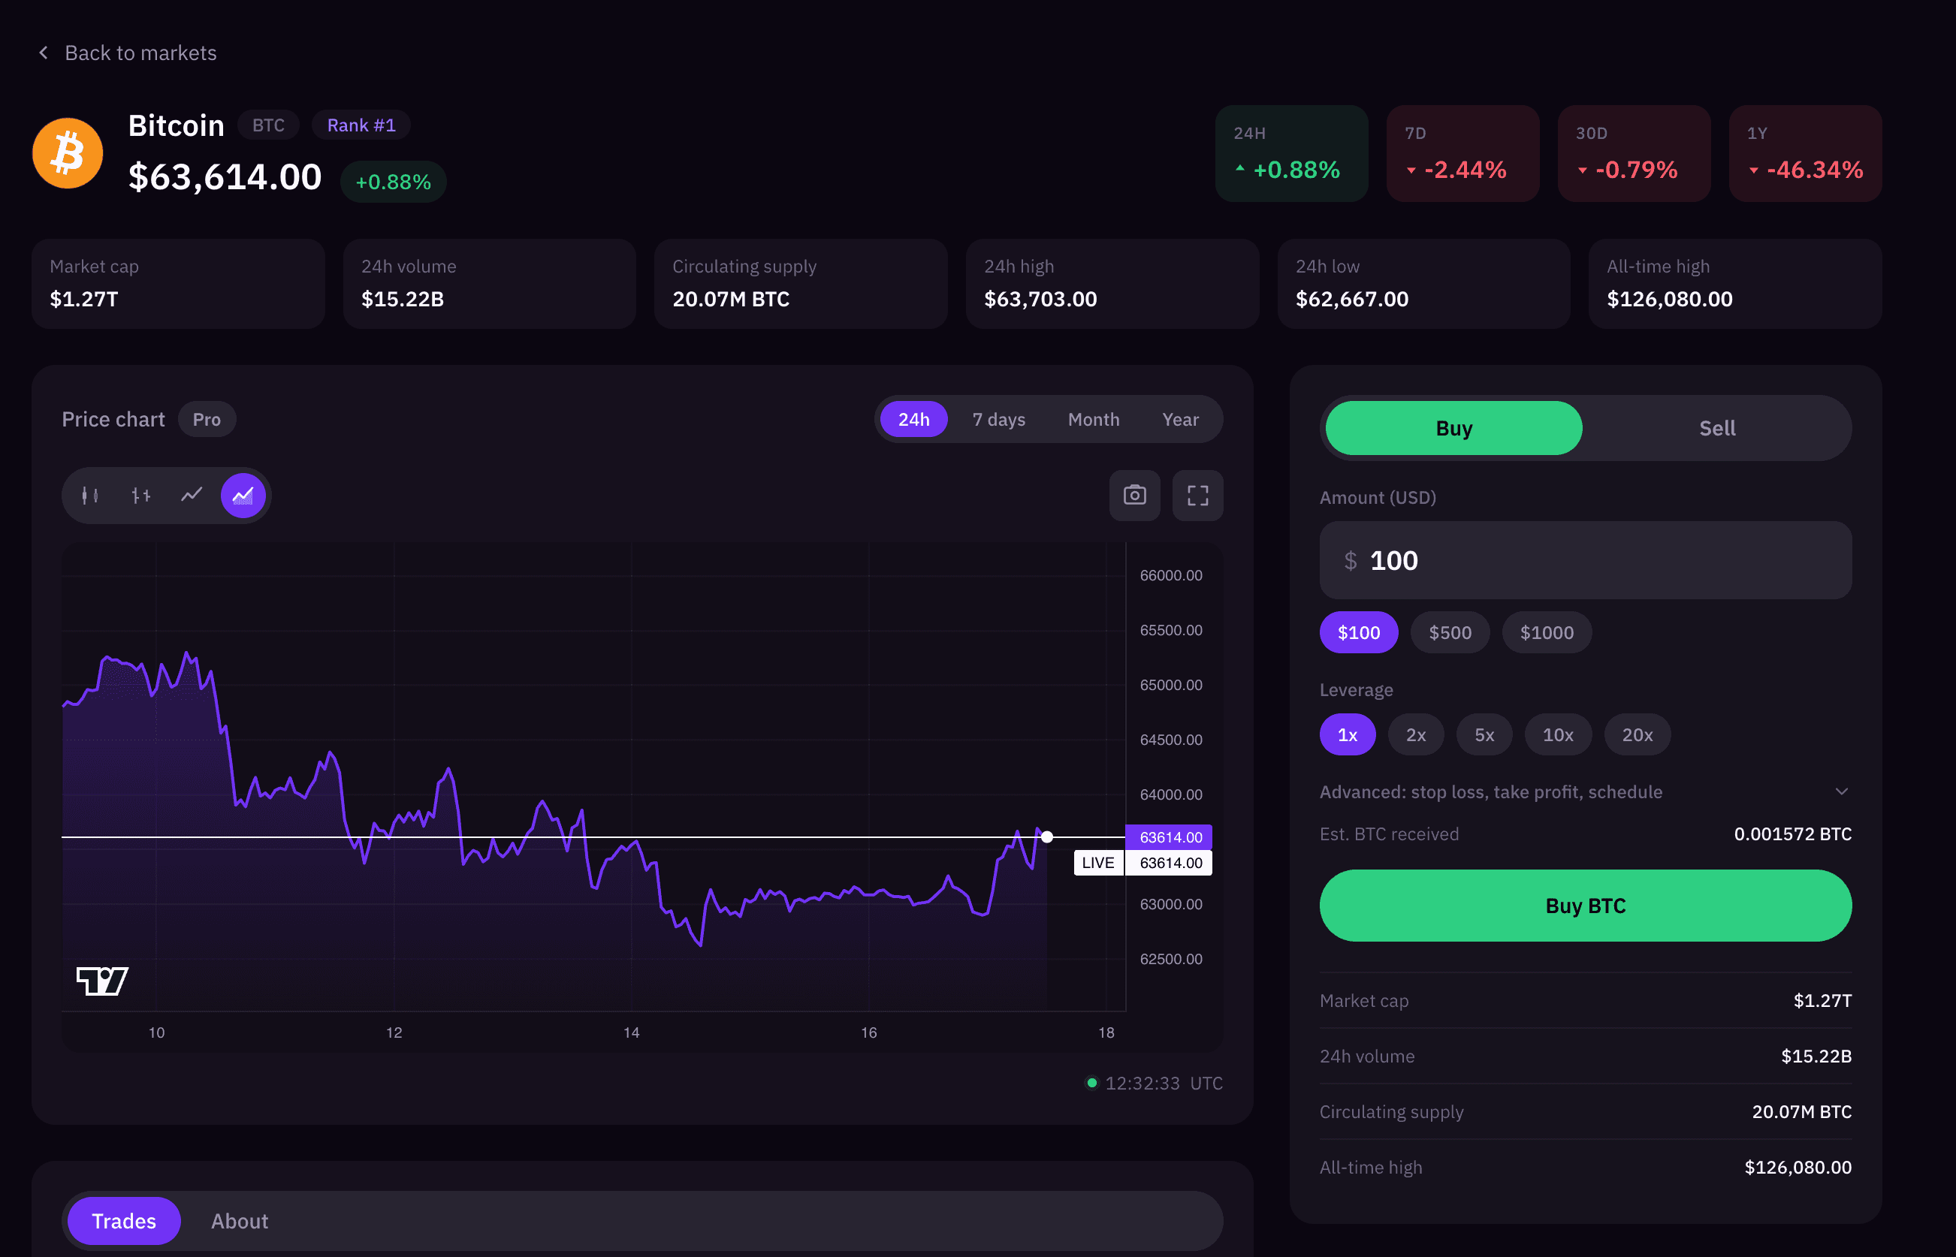Switch to Buy mode

1454,428
